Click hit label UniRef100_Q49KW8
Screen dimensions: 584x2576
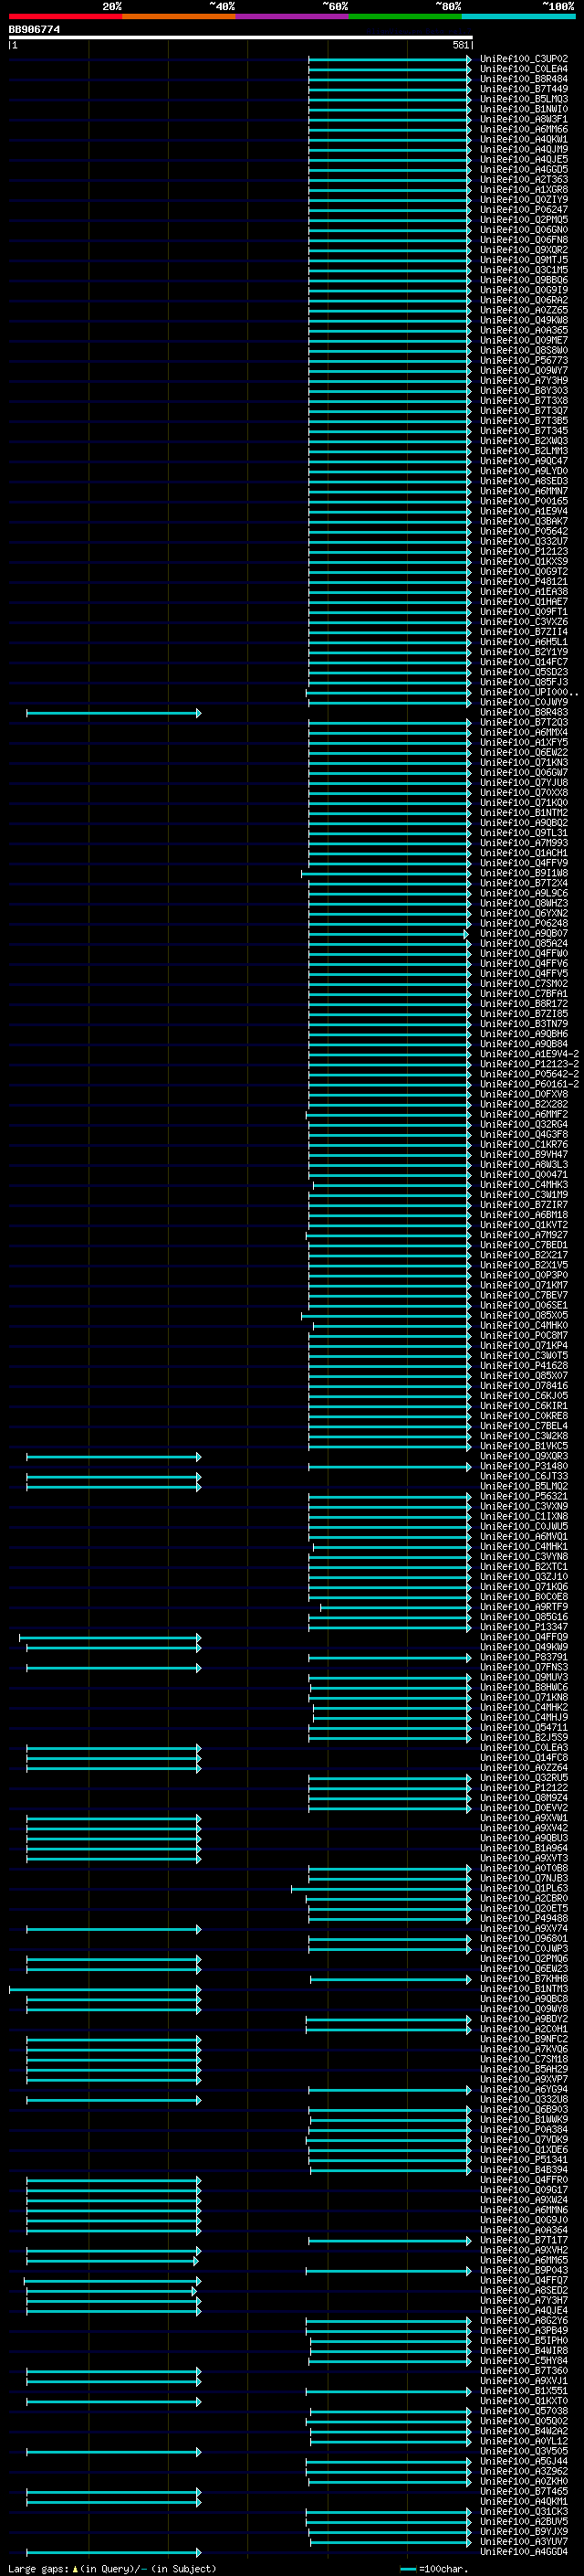[523, 320]
